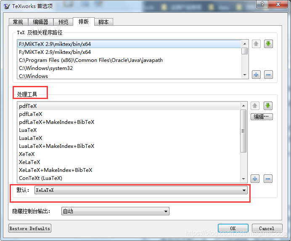Click the processing tools scrollbar up arrow

click(243, 106)
